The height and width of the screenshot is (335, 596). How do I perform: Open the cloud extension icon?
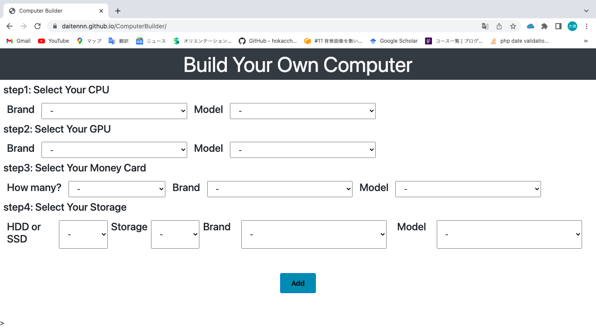[531, 26]
